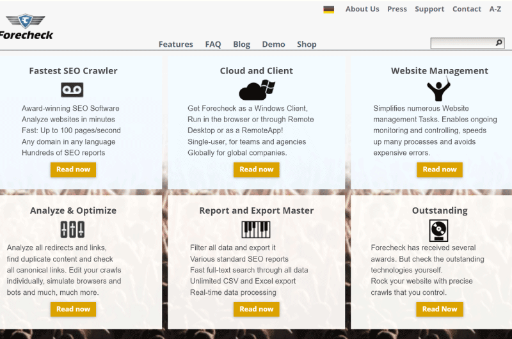Click the text 'Fast: Up to 100 pages/second'
This screenshot has height=339, width=512.
(71, 130)
